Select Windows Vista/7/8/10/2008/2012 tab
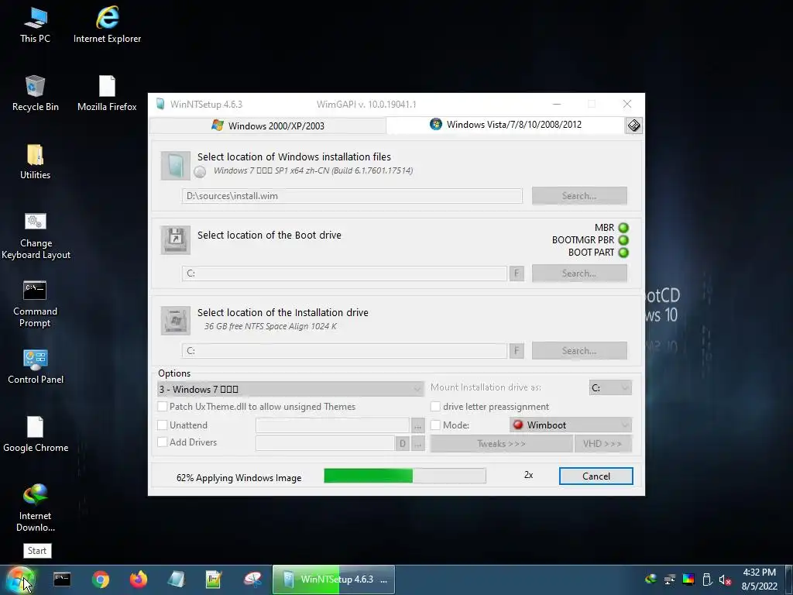The height and width of the screenshot is (595, 793). pyautogui.click(x=505, y=125)
